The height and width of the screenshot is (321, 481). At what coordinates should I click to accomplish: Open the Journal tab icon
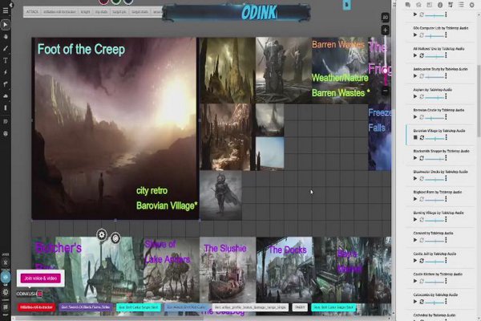pos(429,5)
